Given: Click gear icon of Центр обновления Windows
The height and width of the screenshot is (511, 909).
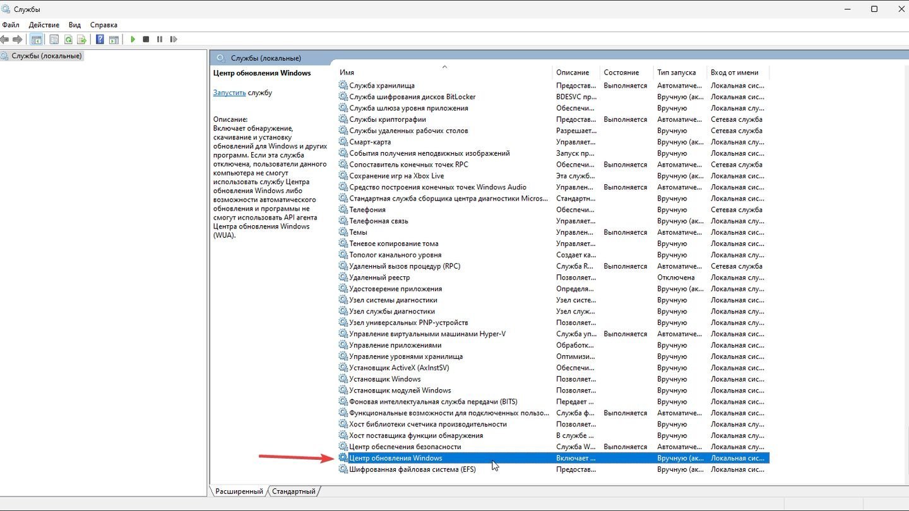Looking at the screenshot, I should [343, 458].
